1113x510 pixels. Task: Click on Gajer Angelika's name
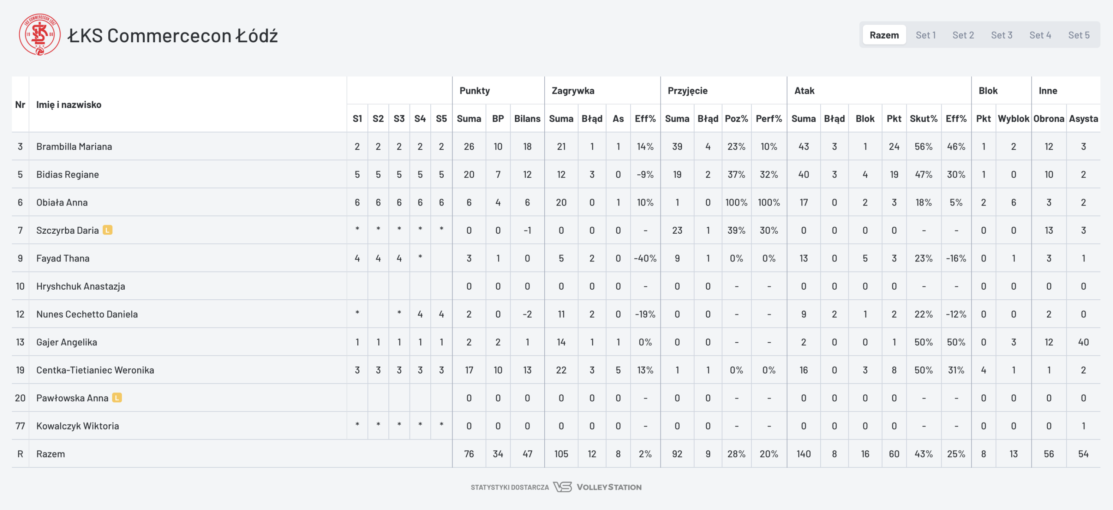(x=66, y=342)
